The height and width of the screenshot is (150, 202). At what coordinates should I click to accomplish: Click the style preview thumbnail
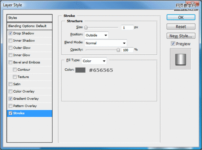[181, 59]
